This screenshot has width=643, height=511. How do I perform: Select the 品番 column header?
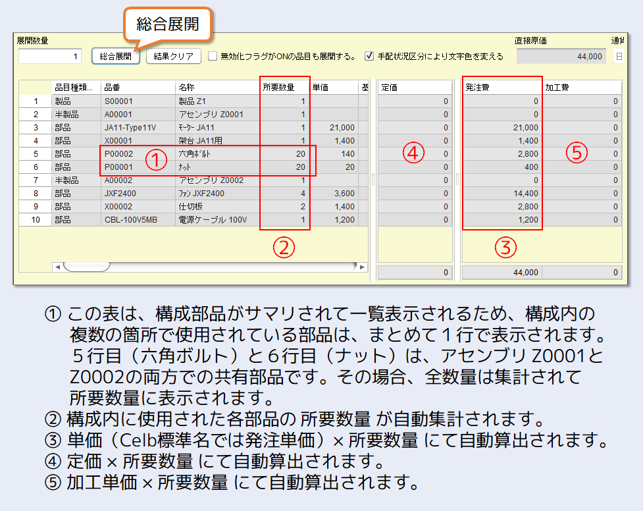click(x=138, y=88)
